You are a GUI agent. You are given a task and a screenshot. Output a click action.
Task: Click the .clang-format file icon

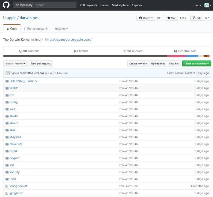click(x=7, y=186)
